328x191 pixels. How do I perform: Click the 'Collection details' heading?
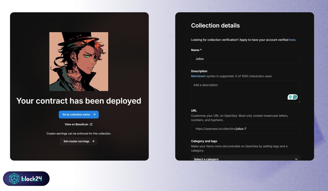tap(215, 26)
